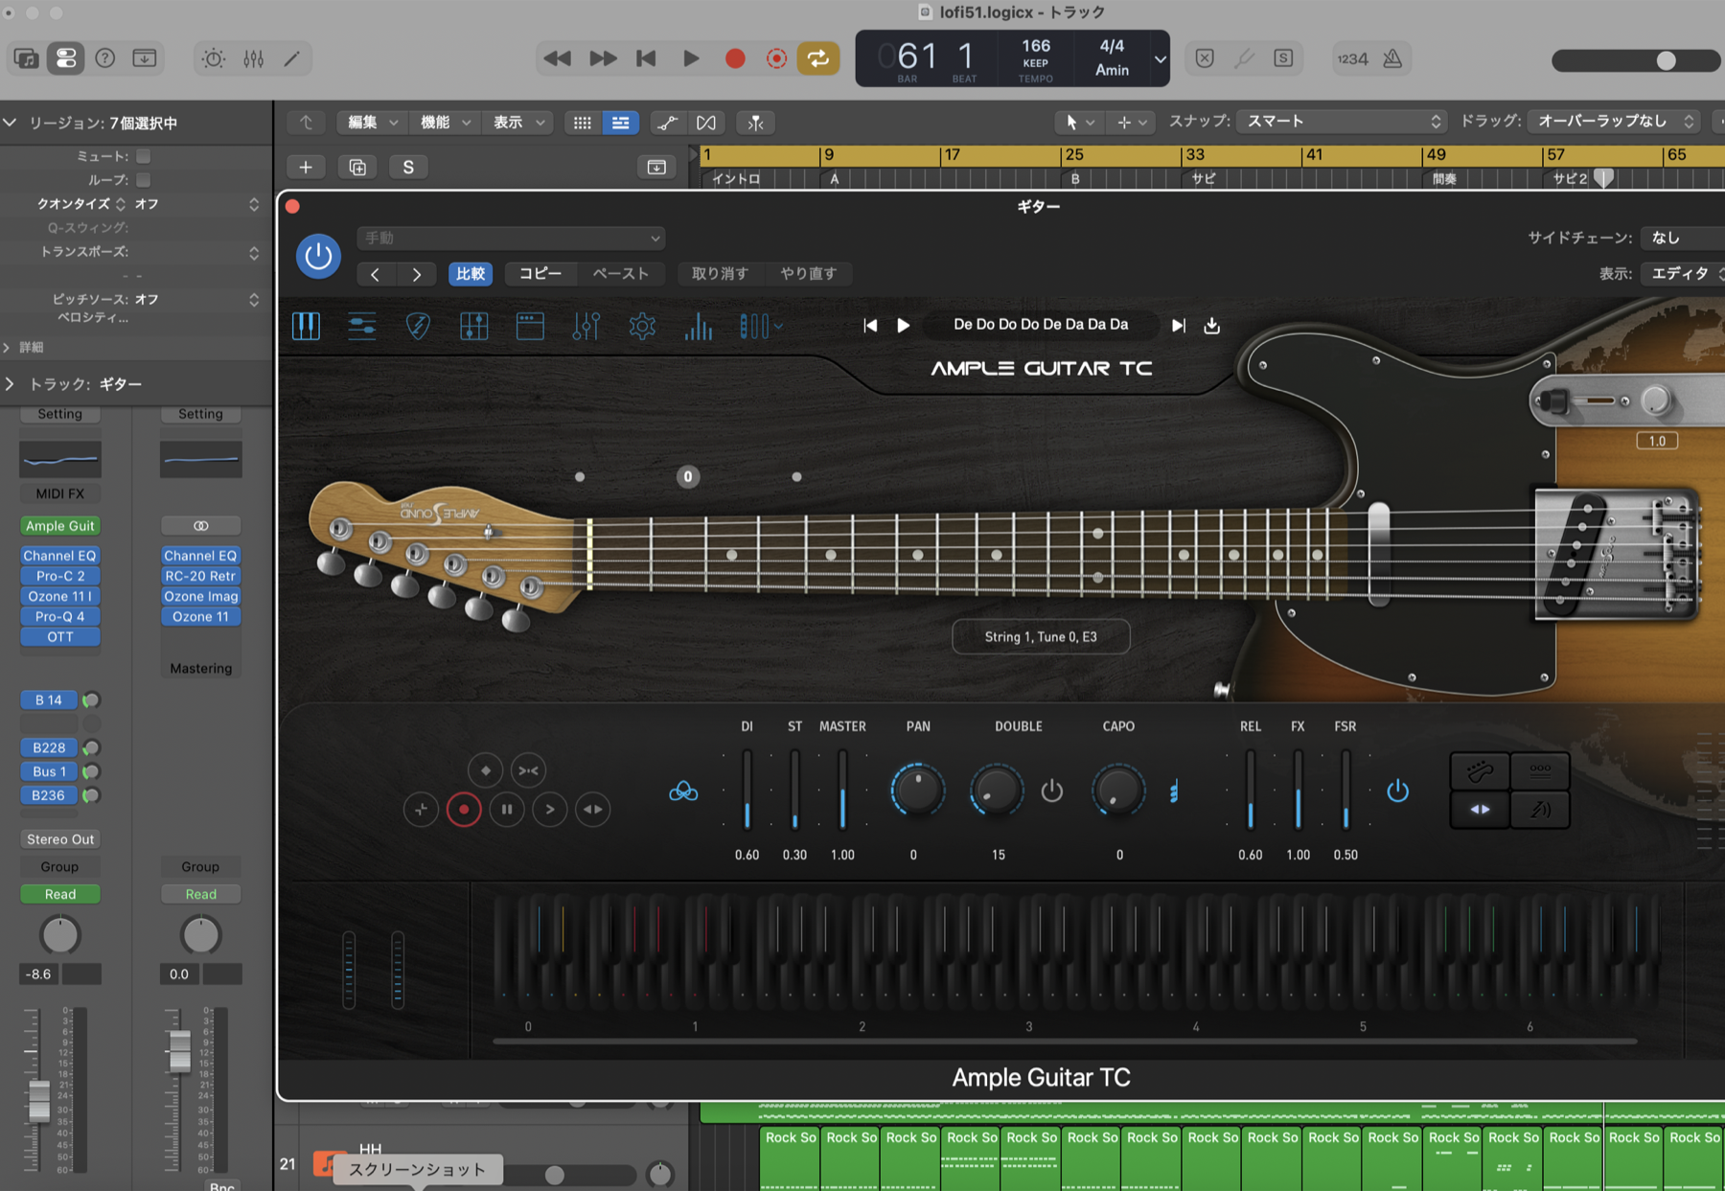Open the 手動 preset dropdown
The width and height of the screenshot is (1725, 1191).
pos(511,238)
